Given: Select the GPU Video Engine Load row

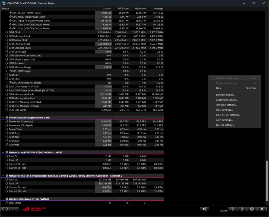Looking at the screenshot, I should (82, 59).
